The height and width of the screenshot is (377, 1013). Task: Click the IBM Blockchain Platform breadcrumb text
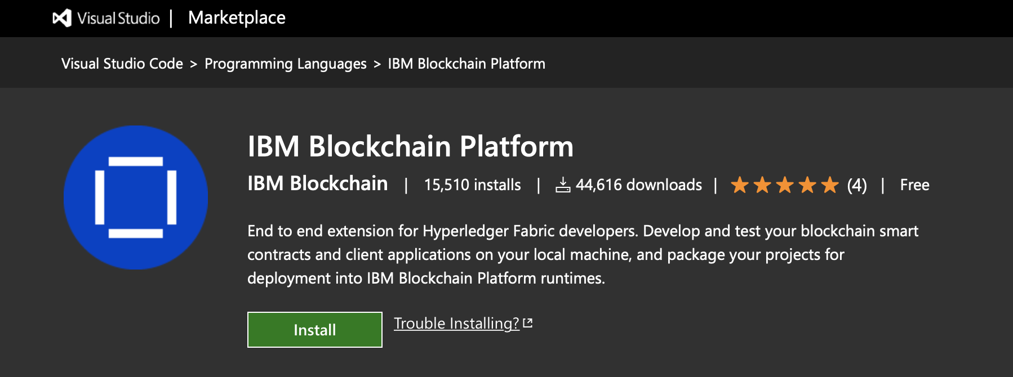(466, 64)
